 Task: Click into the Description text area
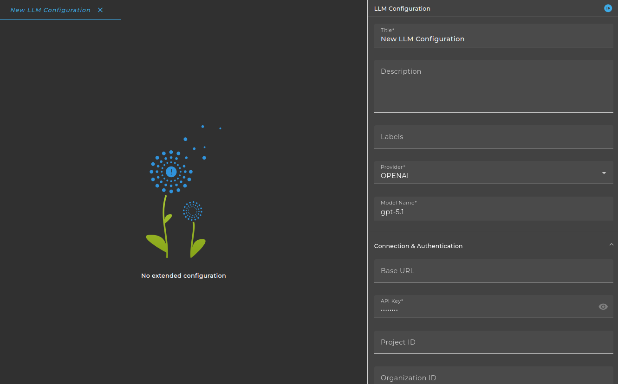pyautogui.click(x=494, y=86)
